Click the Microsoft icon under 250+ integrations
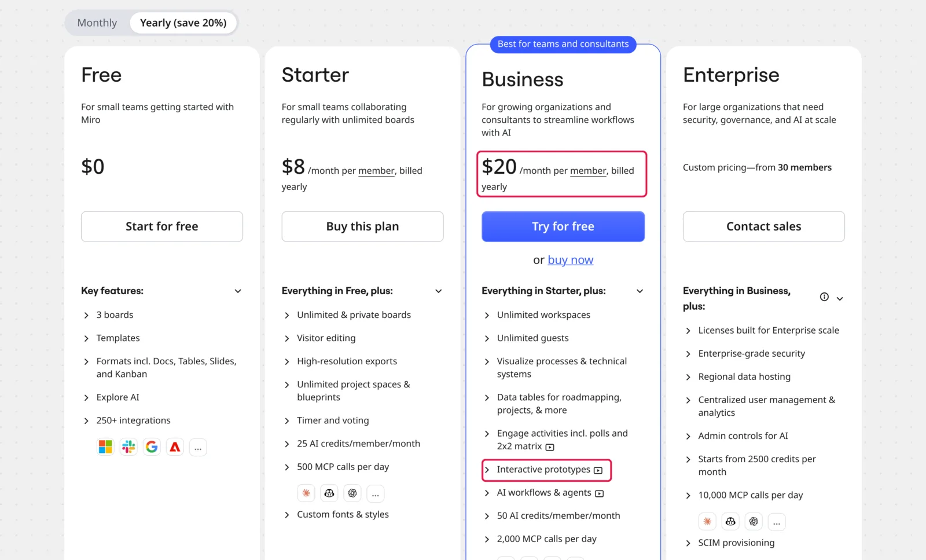The height and width of the screenshot is (560, 926). coord(105,447)
